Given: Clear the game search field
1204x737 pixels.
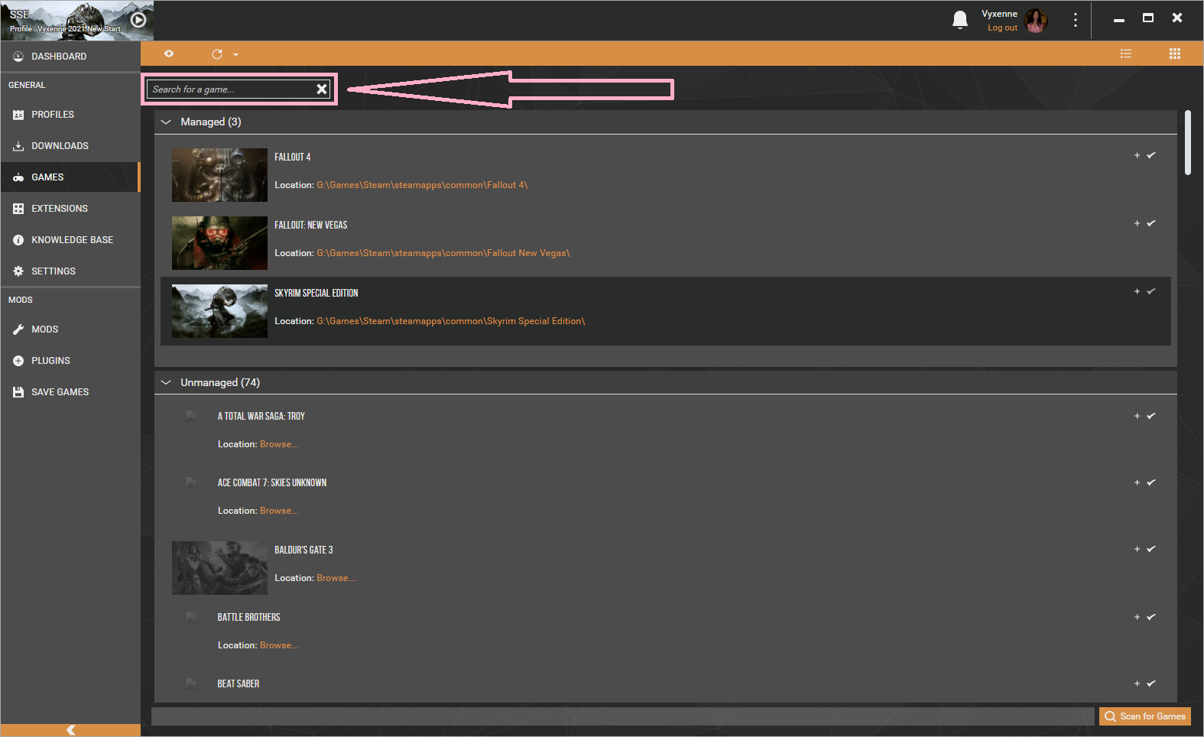Looking at the screenshot, I should click(322, 89).
